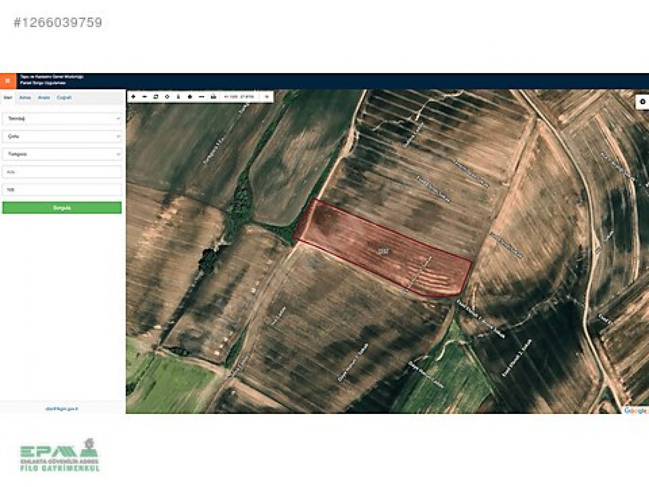Screen dimensions: 649x487
Task: Open the İdari tab
Action: 8,98
